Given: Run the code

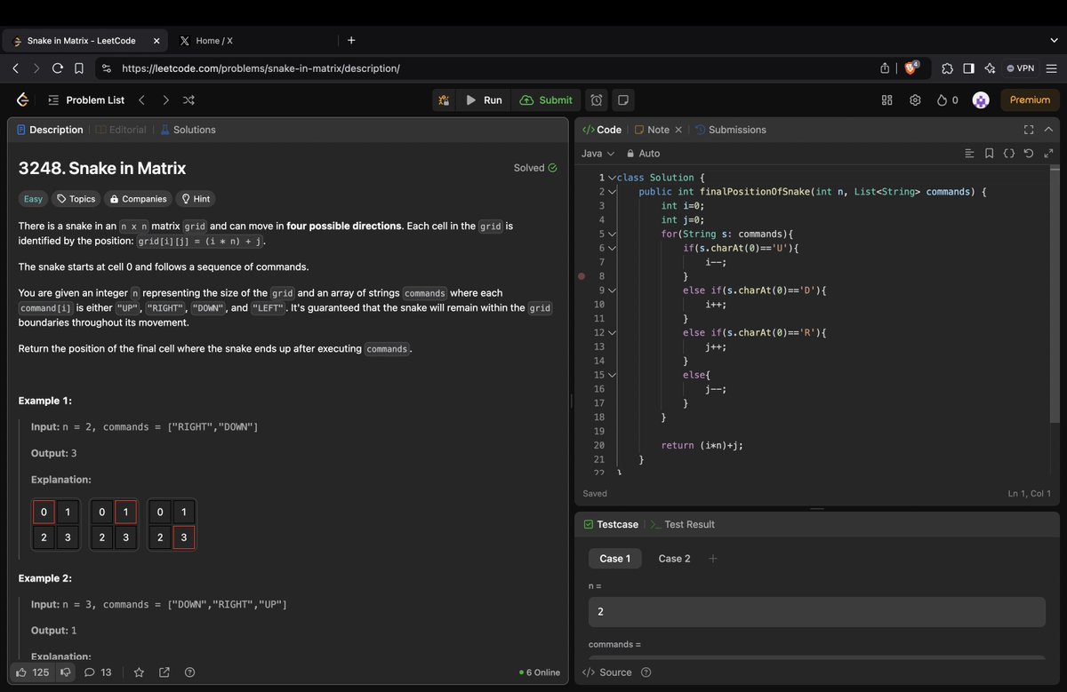Looking at the screenshot, I should click(x=484, y=100).
